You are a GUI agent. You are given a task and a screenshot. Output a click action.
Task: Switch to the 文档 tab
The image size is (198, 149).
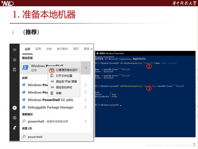click(49, 49)
